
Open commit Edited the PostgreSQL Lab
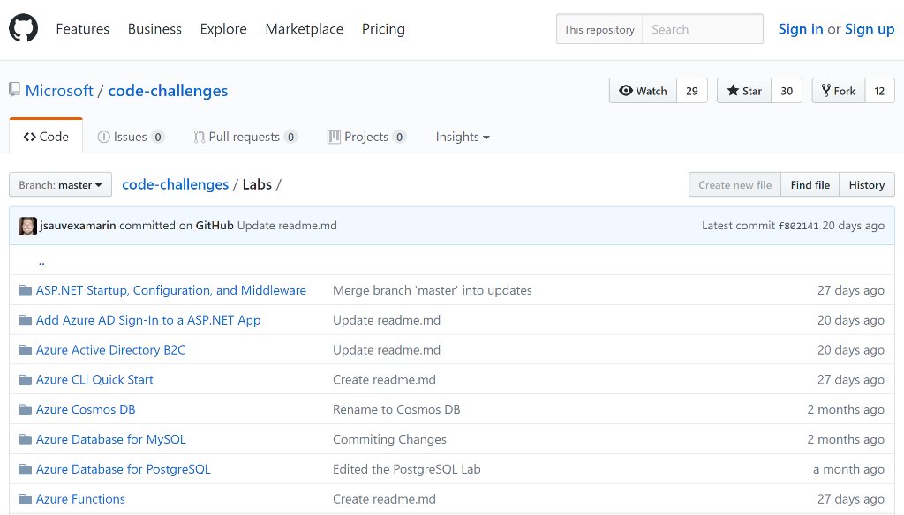[406, 469]
